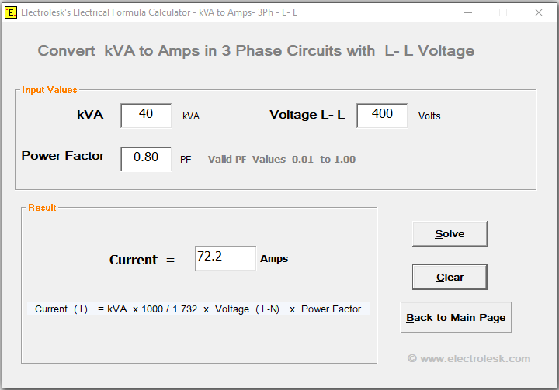Click the Power Factor input field
559x390 pixels.
tap(146, 158)
